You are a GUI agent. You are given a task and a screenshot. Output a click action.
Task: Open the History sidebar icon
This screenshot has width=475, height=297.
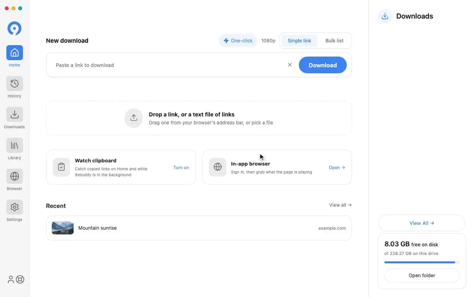click(x=15, y=84)
